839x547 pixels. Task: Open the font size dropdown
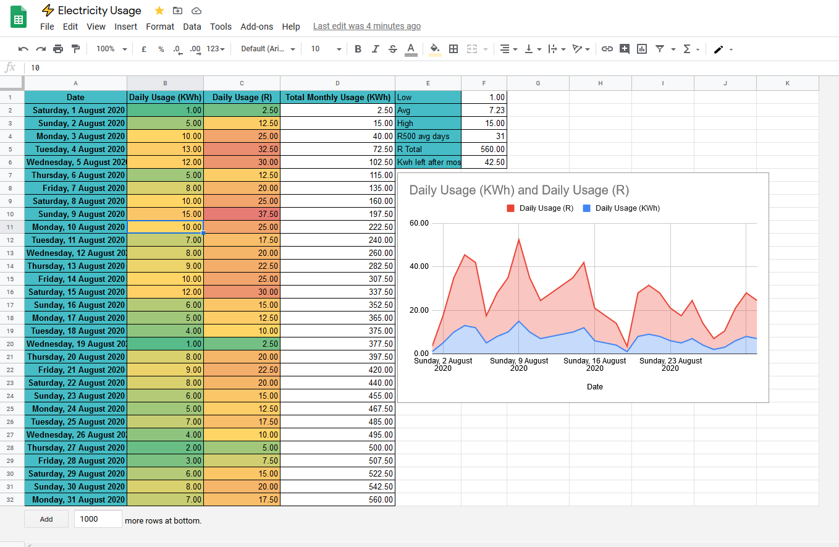324,48
